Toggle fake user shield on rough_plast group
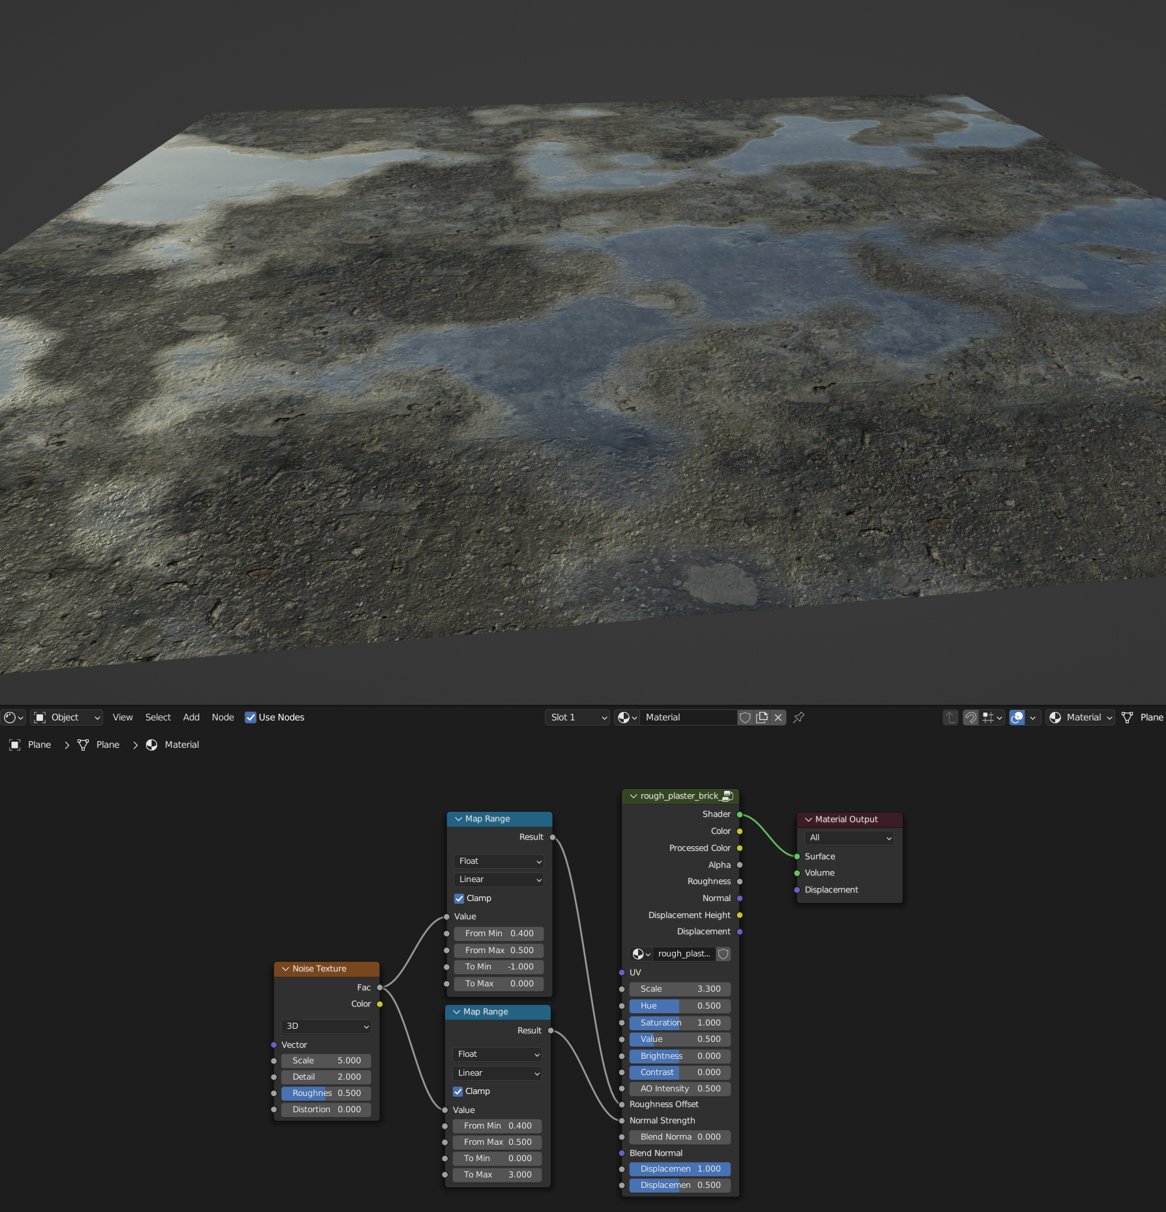The height and width of the screenshot is (1212, 1166). coord(723,954)
